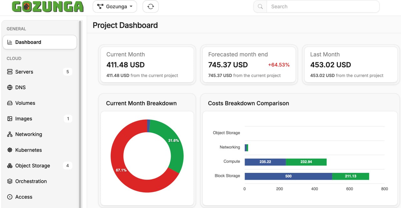Open the Orchestration section
The height and width of the screenshot is (208, 401).
tap(39, 181)
